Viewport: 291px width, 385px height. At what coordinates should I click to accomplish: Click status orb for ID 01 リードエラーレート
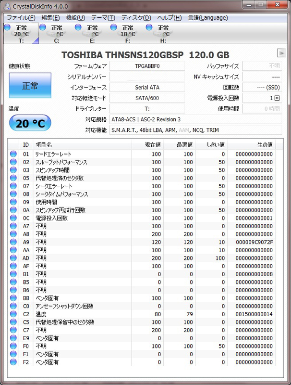[13, 154]
